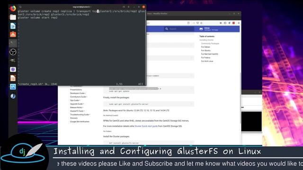The width and height of the screenshot is (303, 170).
Task: Jump to 'For Fedora' in the table of contents
Action: click(x=205, y=58)
